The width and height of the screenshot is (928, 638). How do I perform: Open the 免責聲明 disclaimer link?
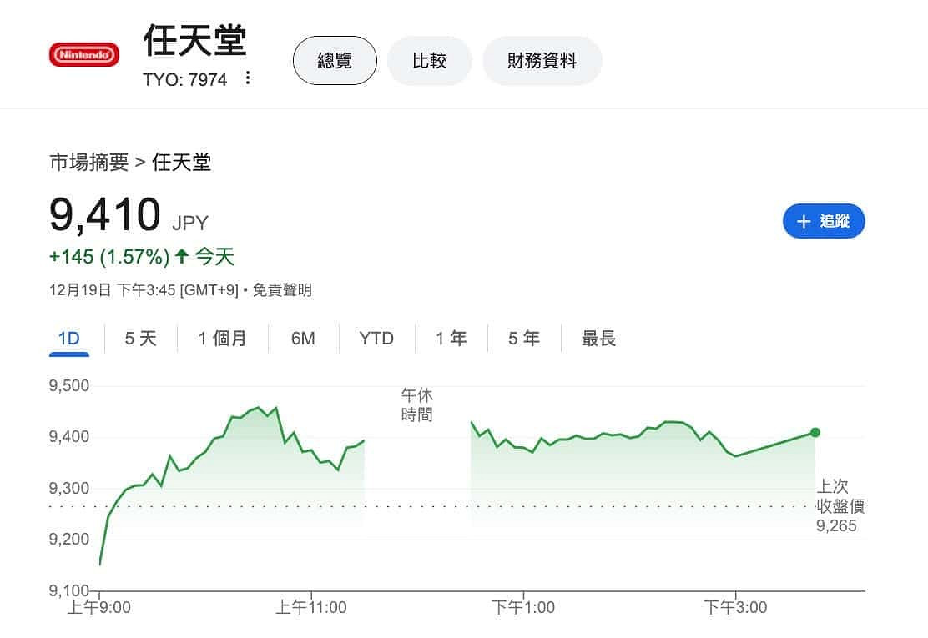(x=282, y=290)
